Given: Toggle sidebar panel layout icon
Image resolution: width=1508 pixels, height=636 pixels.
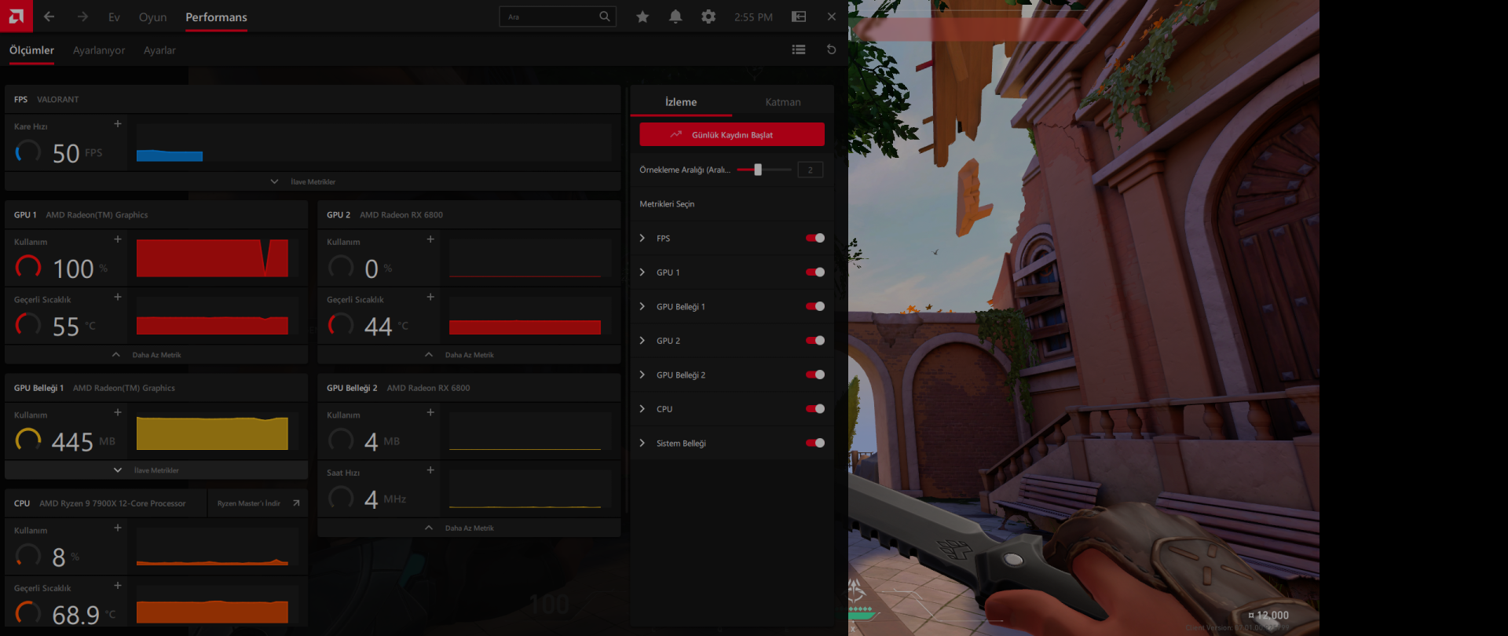Looking at the screenshot, I should (x=799, y=16).
